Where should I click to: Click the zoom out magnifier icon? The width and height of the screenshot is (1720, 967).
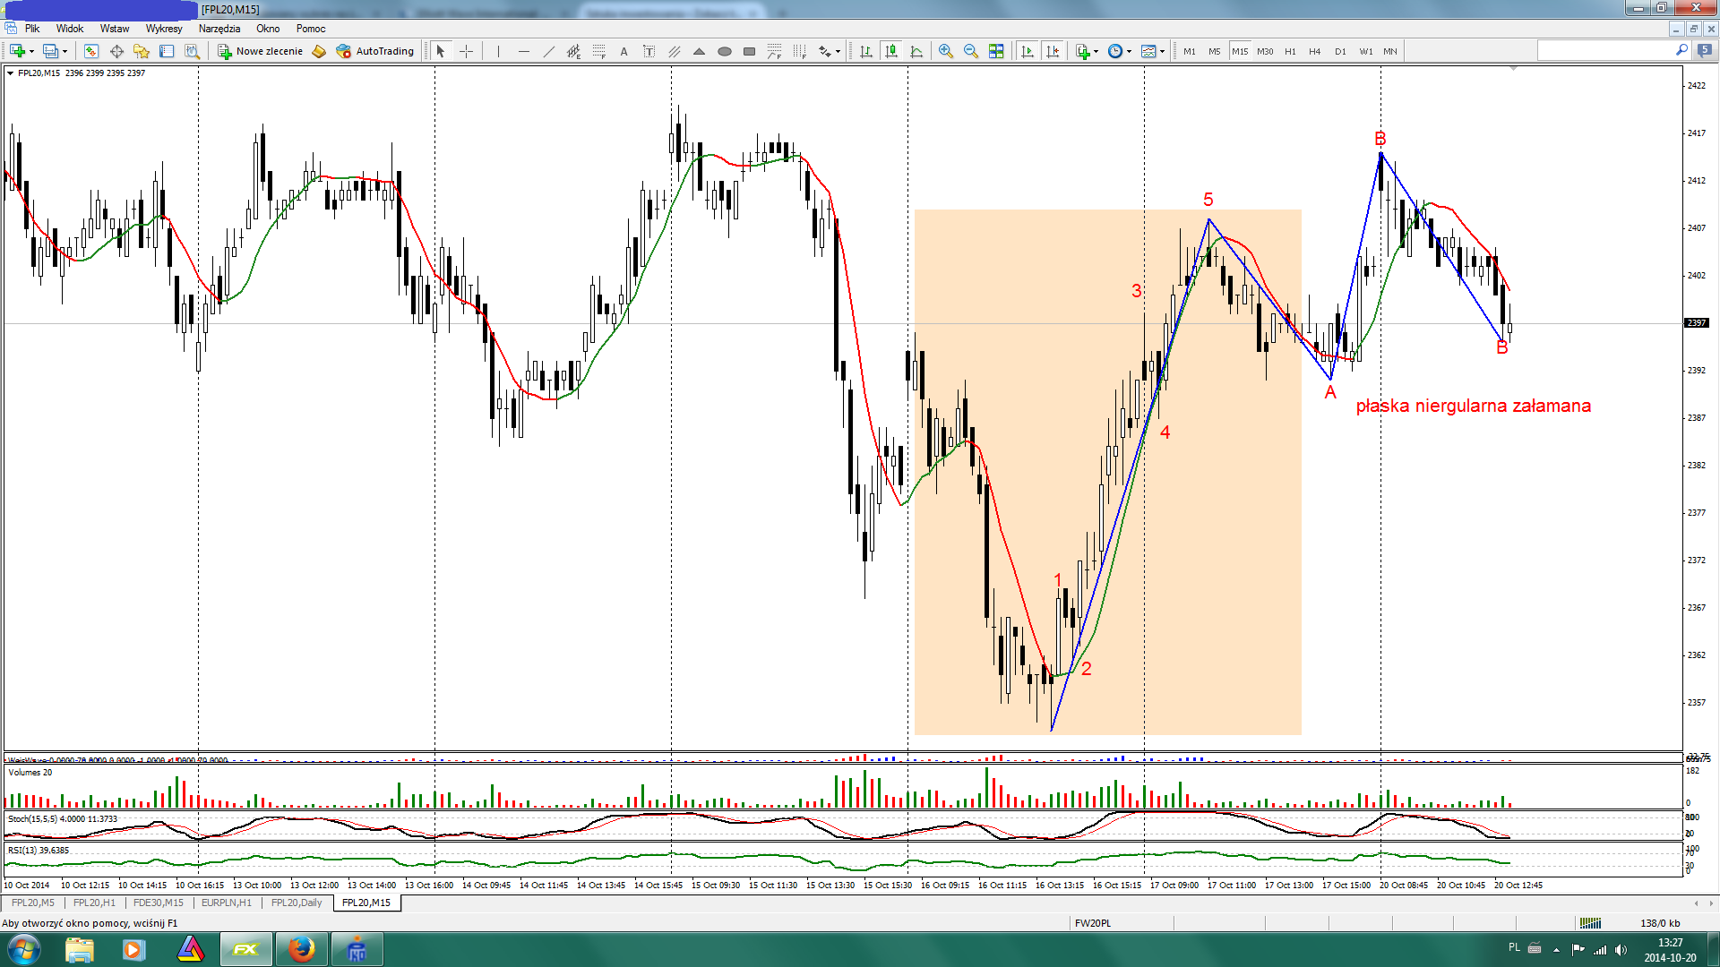click(970, 51)
